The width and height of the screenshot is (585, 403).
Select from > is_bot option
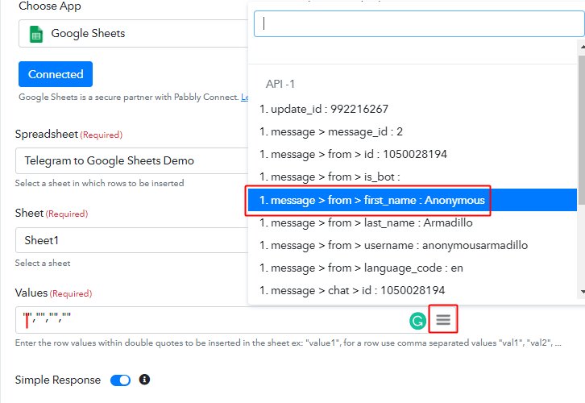click(413, 177)
